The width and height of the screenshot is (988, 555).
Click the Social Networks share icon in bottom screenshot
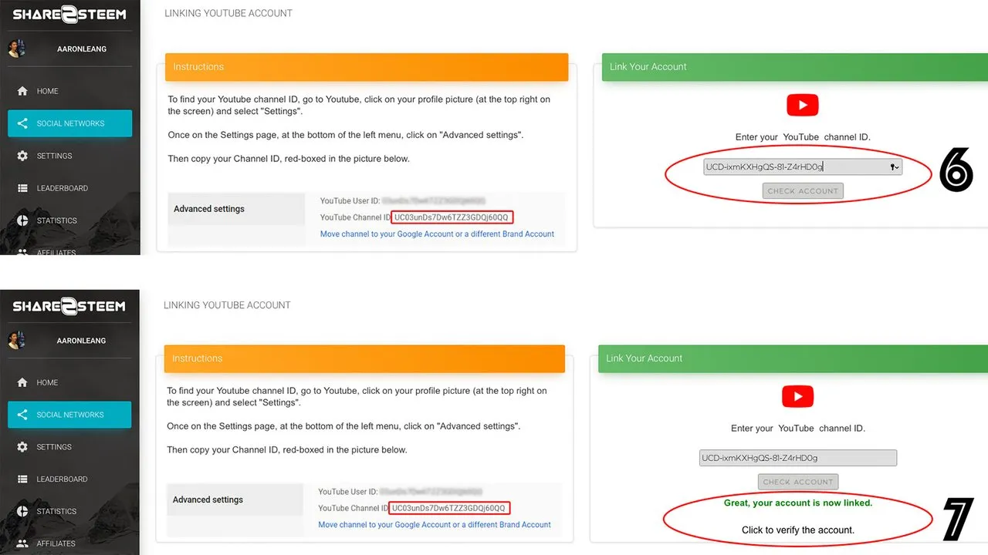point(22,415)
